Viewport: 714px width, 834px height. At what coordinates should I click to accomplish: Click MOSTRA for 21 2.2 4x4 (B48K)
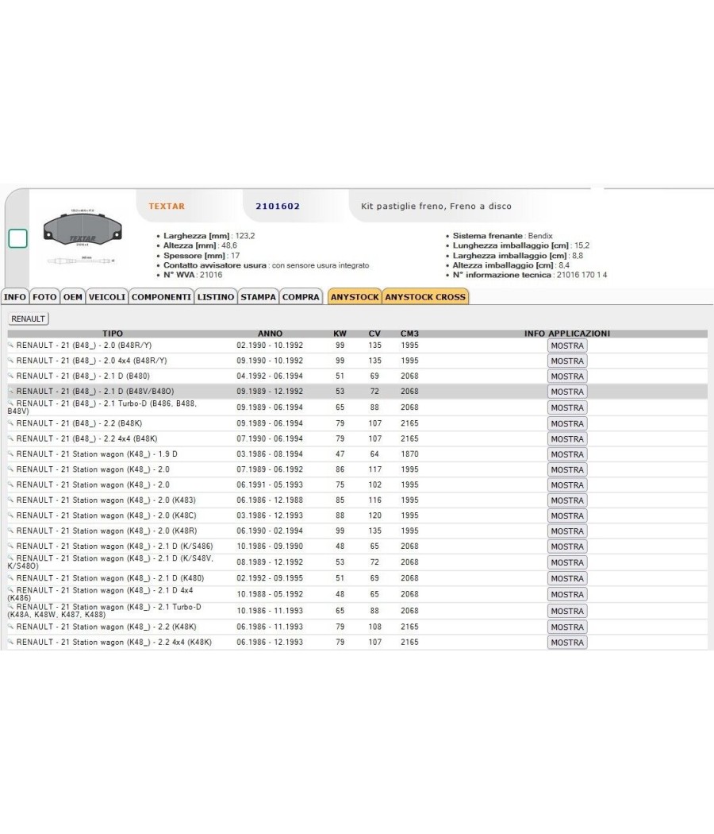567,439
